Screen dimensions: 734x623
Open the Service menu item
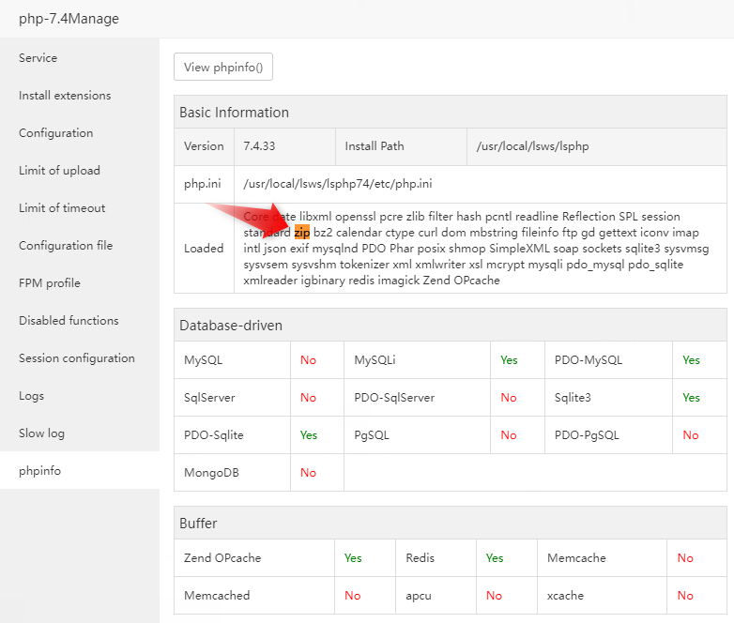click(38, 58)
